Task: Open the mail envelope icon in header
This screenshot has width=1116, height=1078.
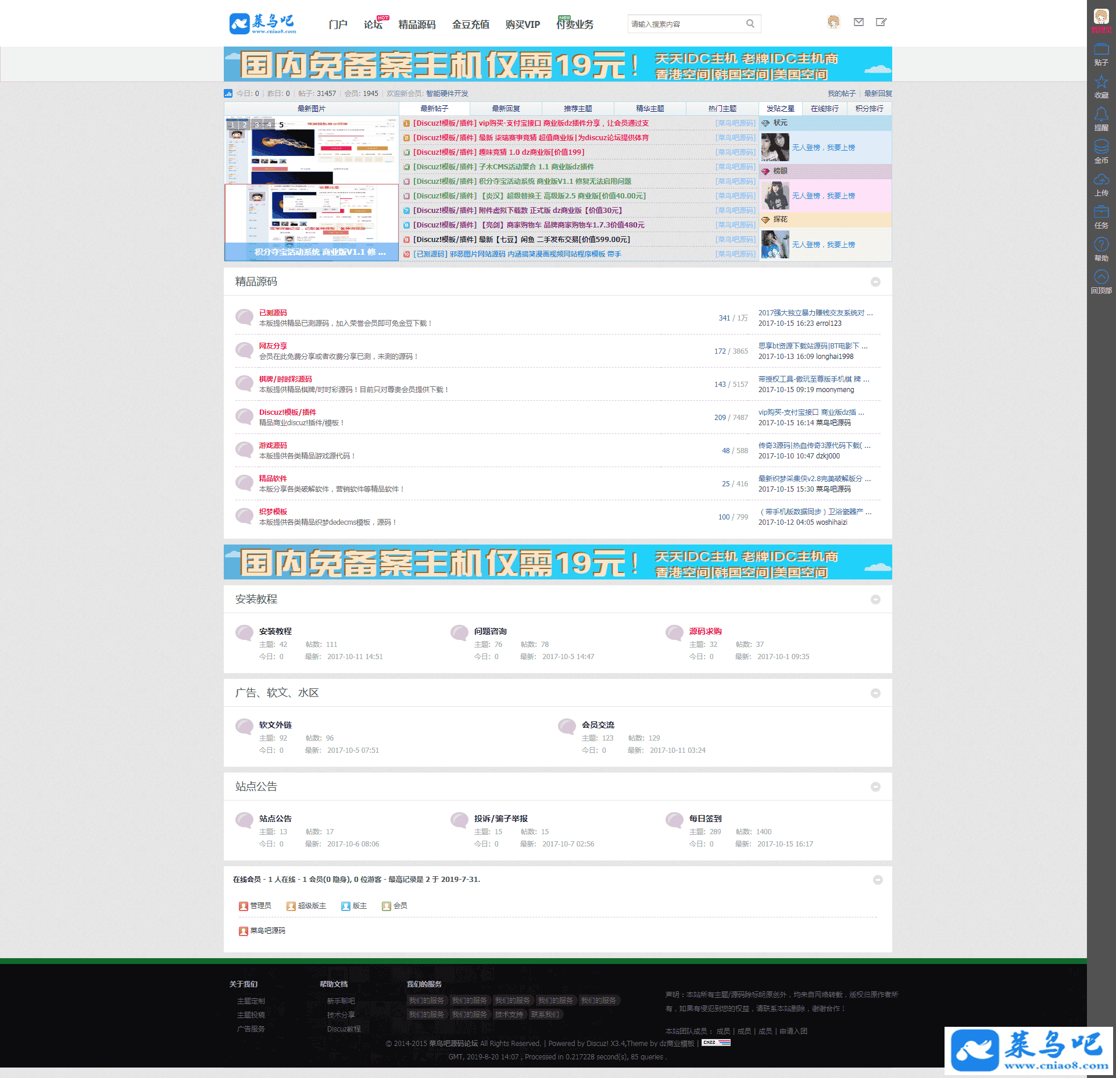Action: point(859,22)
